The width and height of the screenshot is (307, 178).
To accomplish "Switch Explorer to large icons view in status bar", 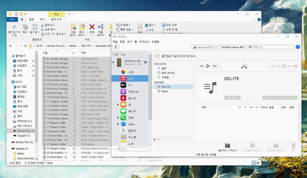I will pyautogui.click(x=258, y=163).
